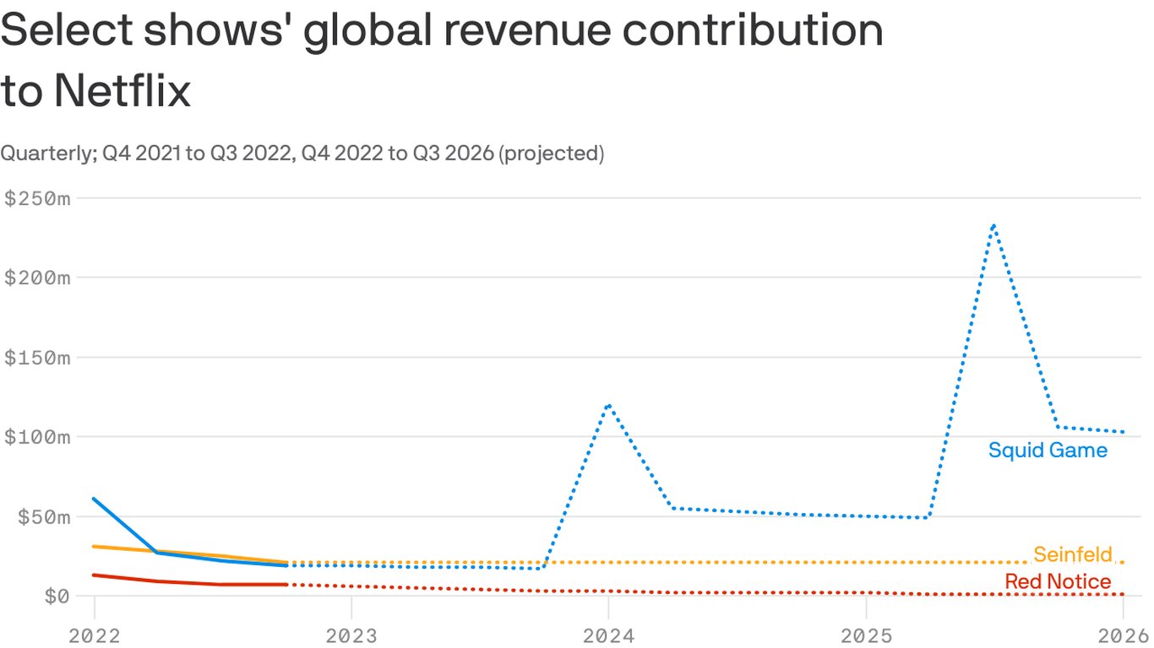1154x648 pixels.
Task: Select the Squid Game series label
Action: pyautogui.click(x=1048, y=451)
